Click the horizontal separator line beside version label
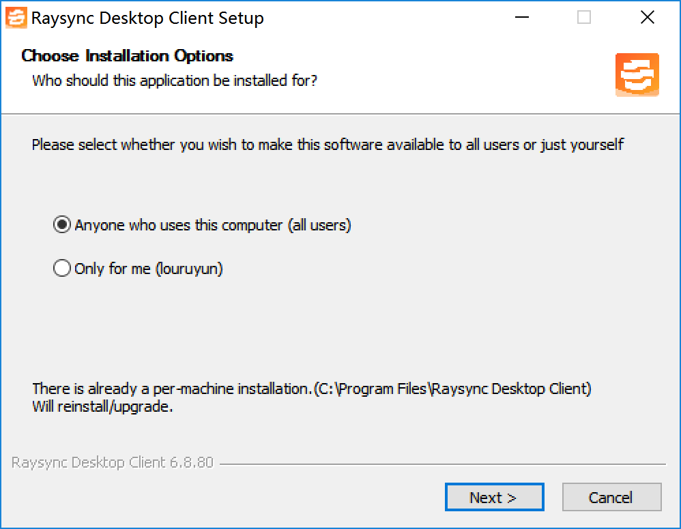 tap(443, 464)
